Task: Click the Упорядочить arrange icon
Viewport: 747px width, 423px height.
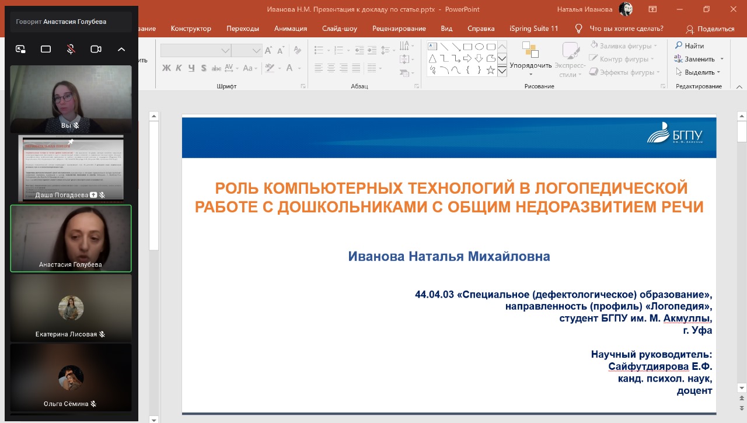Action: (x=530, y=50)
